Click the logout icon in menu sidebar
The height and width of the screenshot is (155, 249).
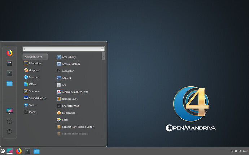click(9, 121)
